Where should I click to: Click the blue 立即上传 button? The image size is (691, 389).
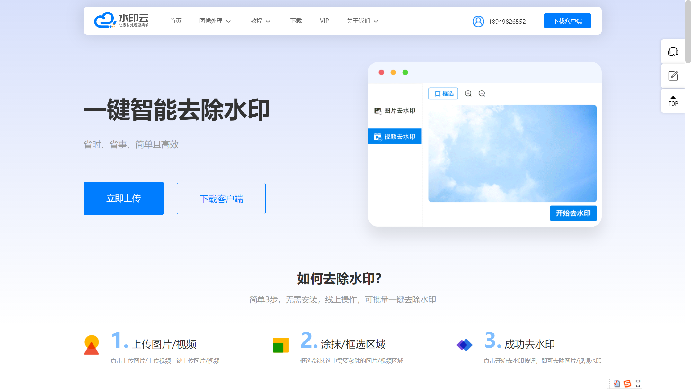[x=123, y=198]
